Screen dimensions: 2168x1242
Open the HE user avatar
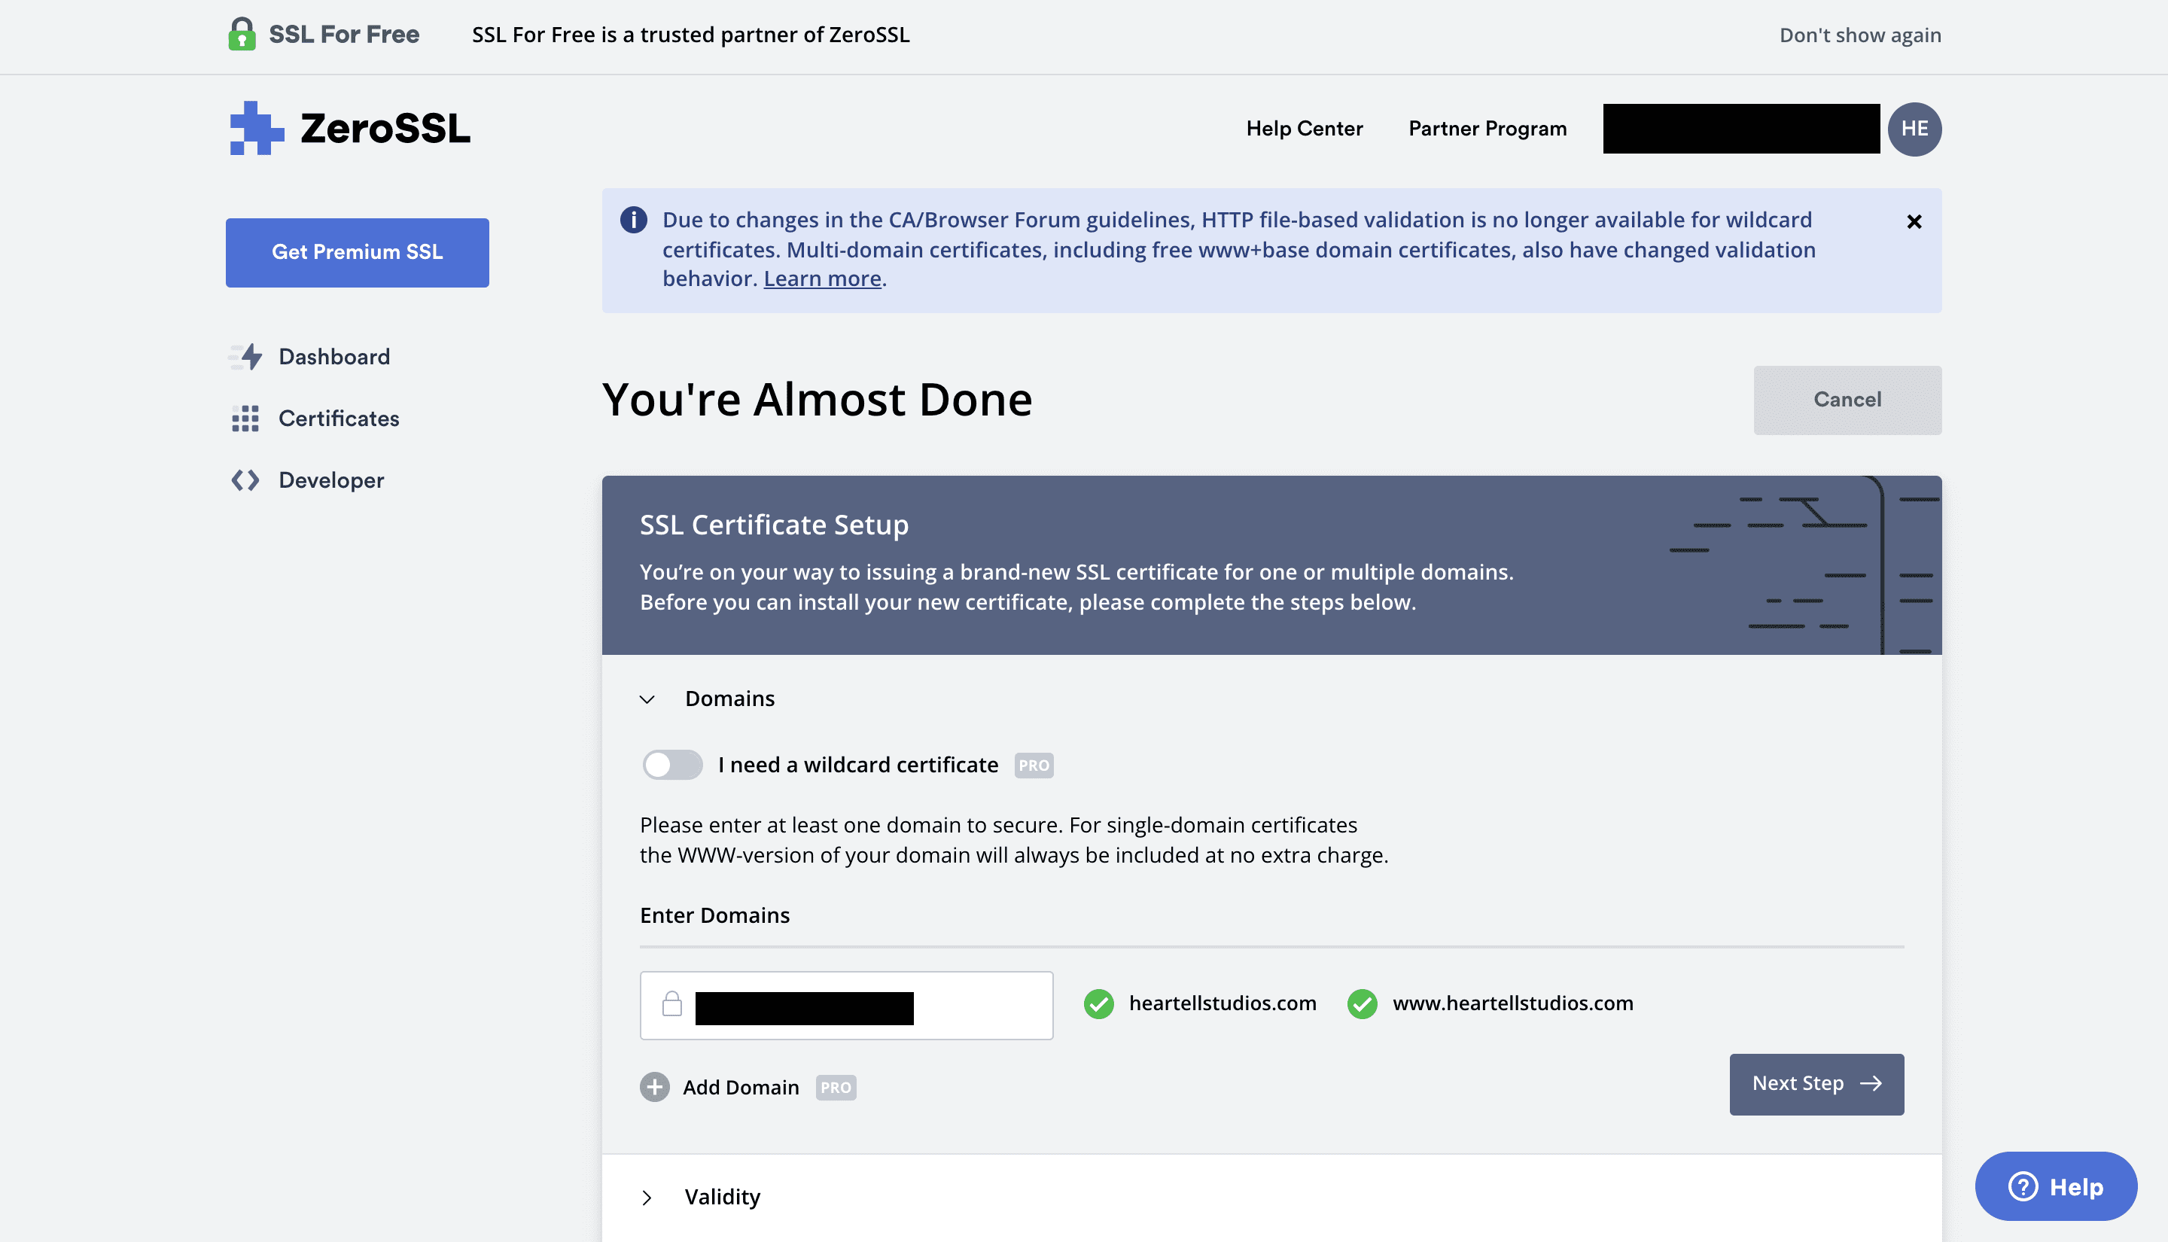[1914, 129]
